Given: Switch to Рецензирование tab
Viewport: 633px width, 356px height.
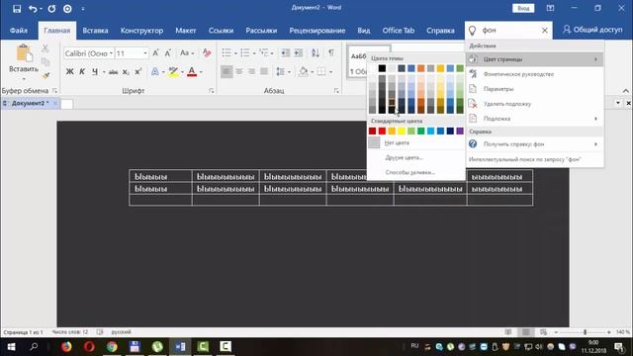Looking at the screenshot, I should click(317, 31).
